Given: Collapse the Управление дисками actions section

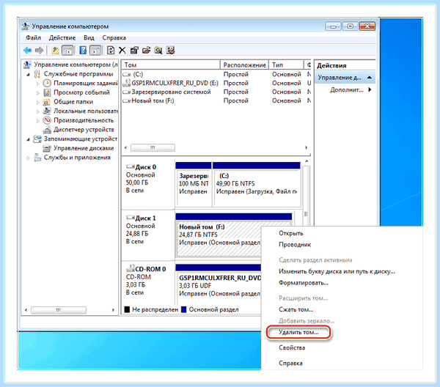Looking at the screenshot, I should pos(370,78).
